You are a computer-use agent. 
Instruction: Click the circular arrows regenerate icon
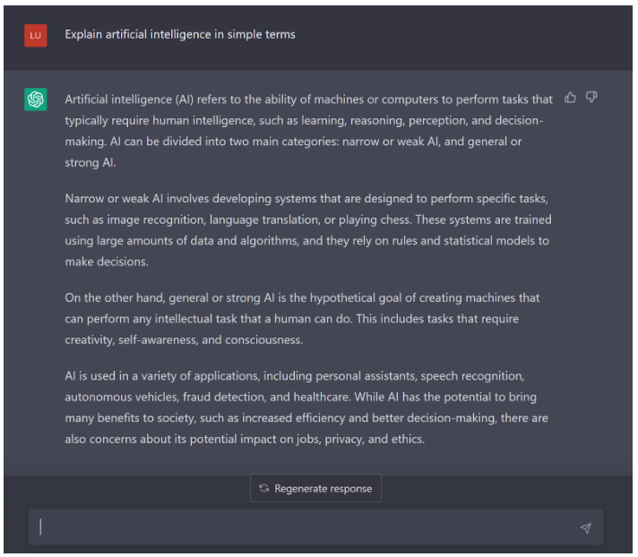[x=263, y=488]
